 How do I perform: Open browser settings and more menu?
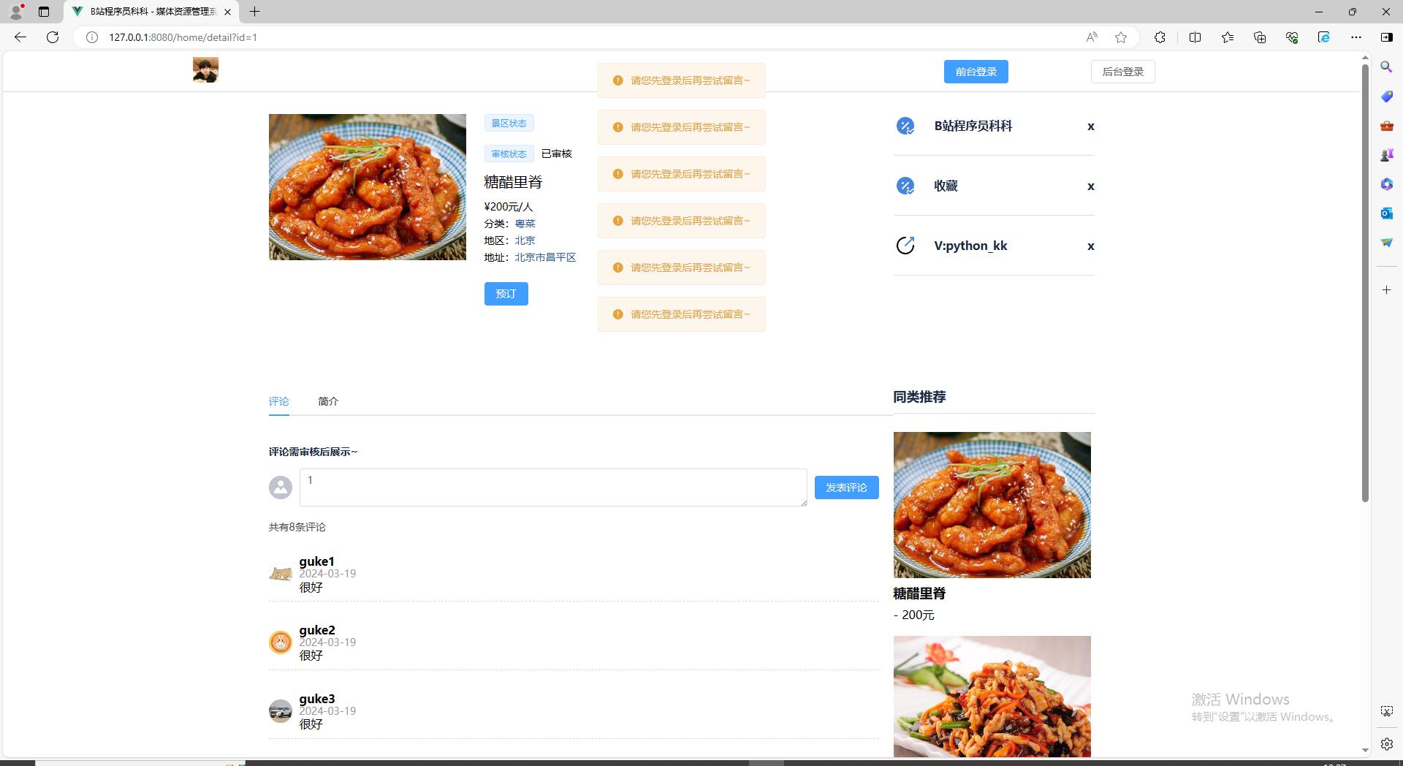(1356, 37)
